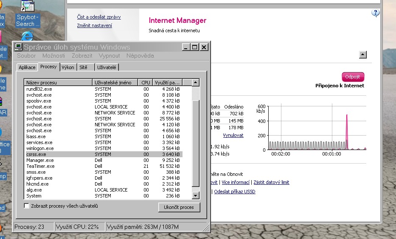The width and height of the screenshot is (396, 239).
Task: Click the Internet Manager heading
Action: click(x=177, y=20)
